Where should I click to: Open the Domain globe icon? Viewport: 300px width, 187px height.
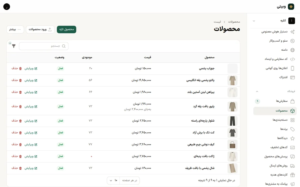pyautogui.click(x=292, y=50)
